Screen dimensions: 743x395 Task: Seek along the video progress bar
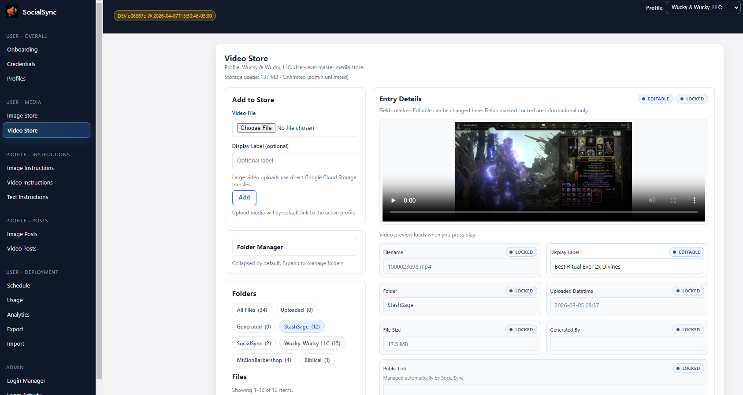point(543,212)
